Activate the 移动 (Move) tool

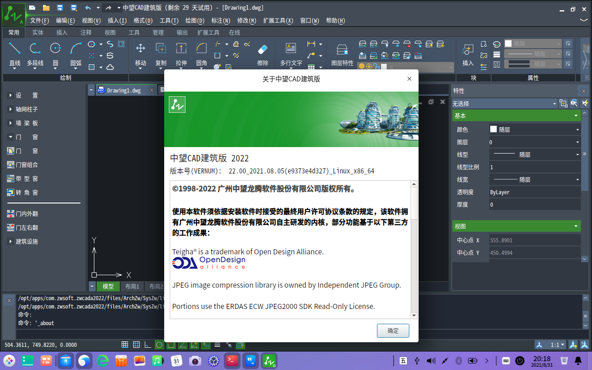[141, 55]
